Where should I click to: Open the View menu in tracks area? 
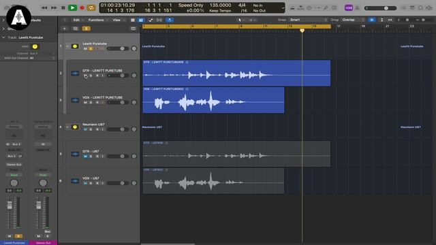[x=119, y=20]
